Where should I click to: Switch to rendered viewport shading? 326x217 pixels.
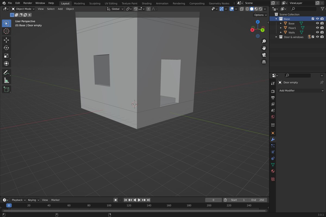point(261,9)
